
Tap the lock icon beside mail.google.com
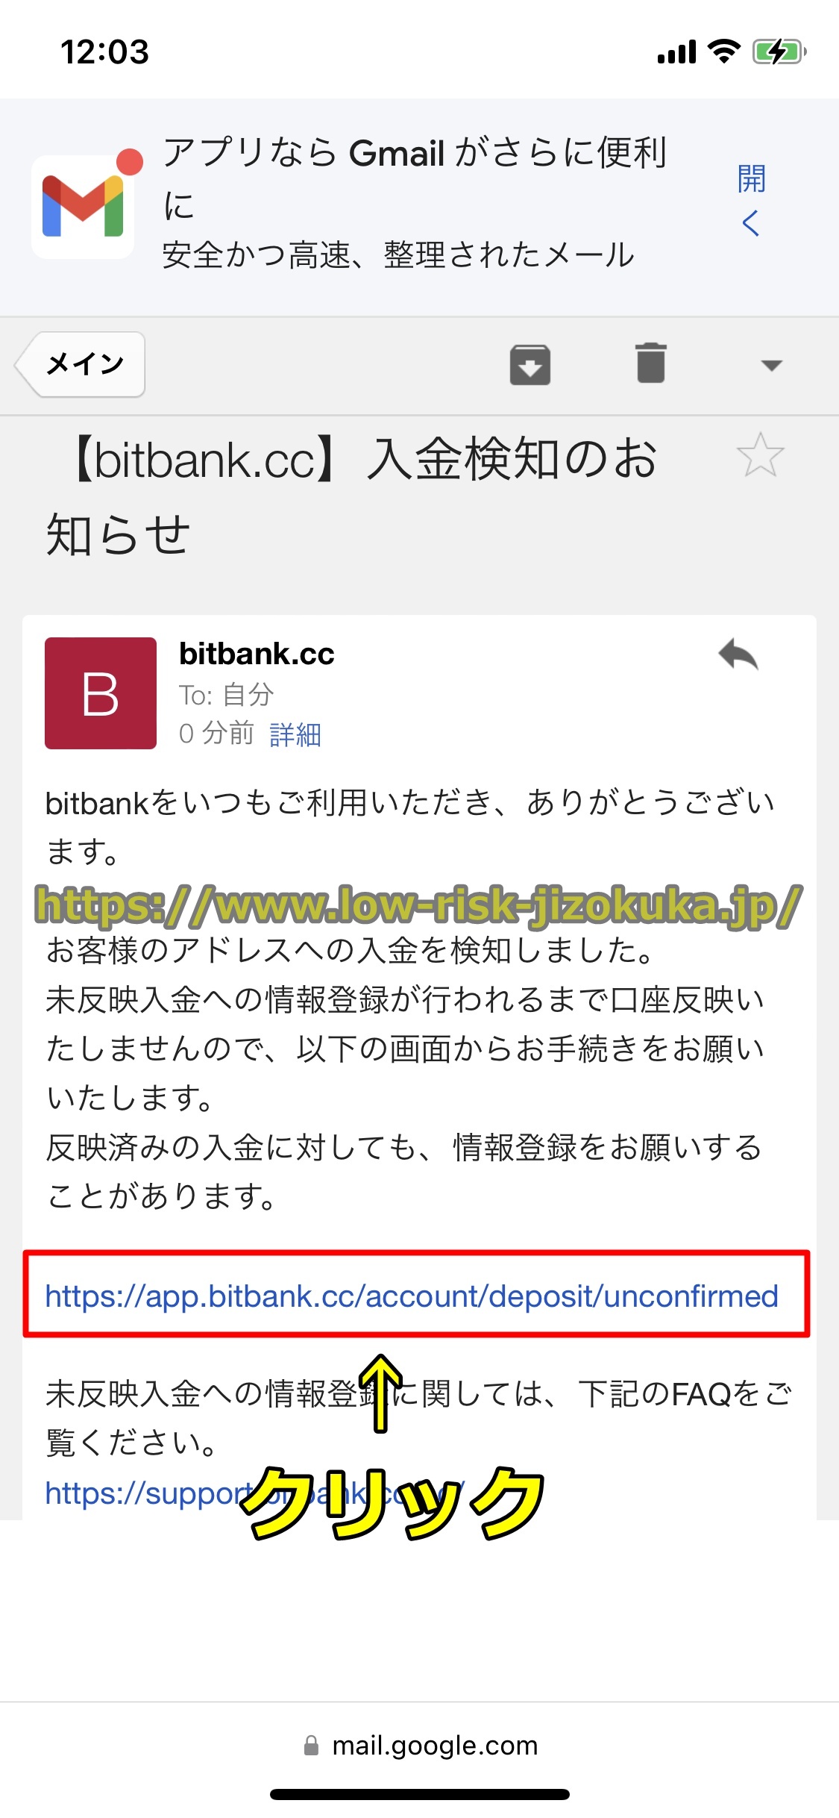coord(312,1746)
